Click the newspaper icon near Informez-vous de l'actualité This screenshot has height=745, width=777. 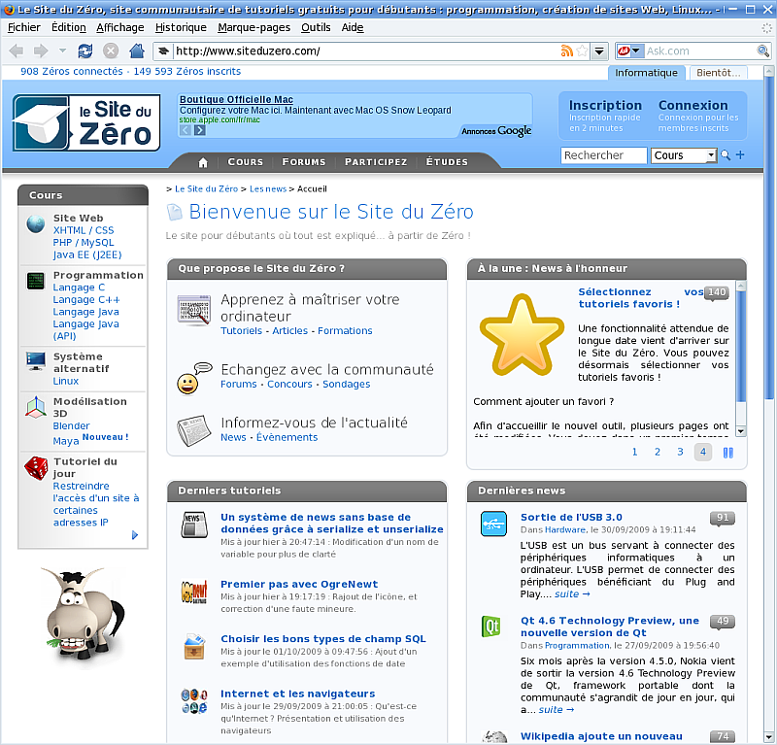point(192,429)
